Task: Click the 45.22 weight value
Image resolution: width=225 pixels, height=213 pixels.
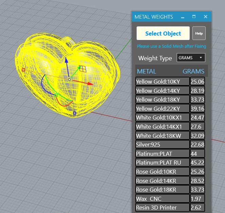Action: 197,163
